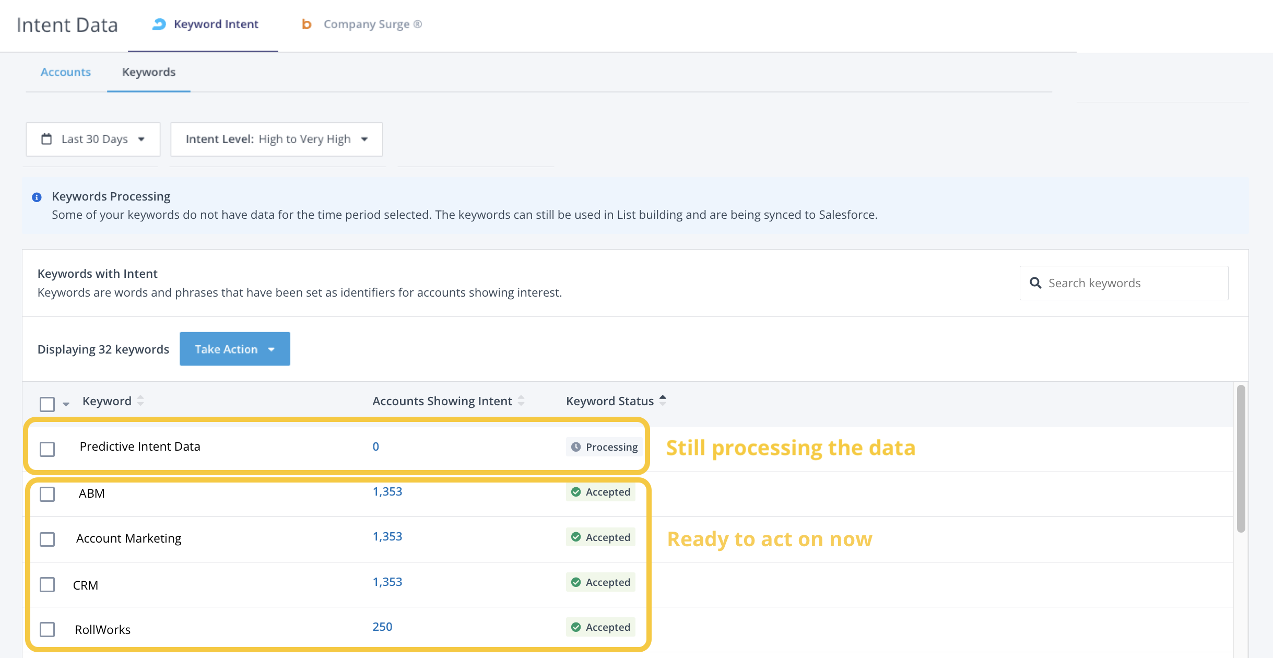Click the orange Bombora Company Surge icon
This screenshot has height=658, width=1273.
click(307, 24)
